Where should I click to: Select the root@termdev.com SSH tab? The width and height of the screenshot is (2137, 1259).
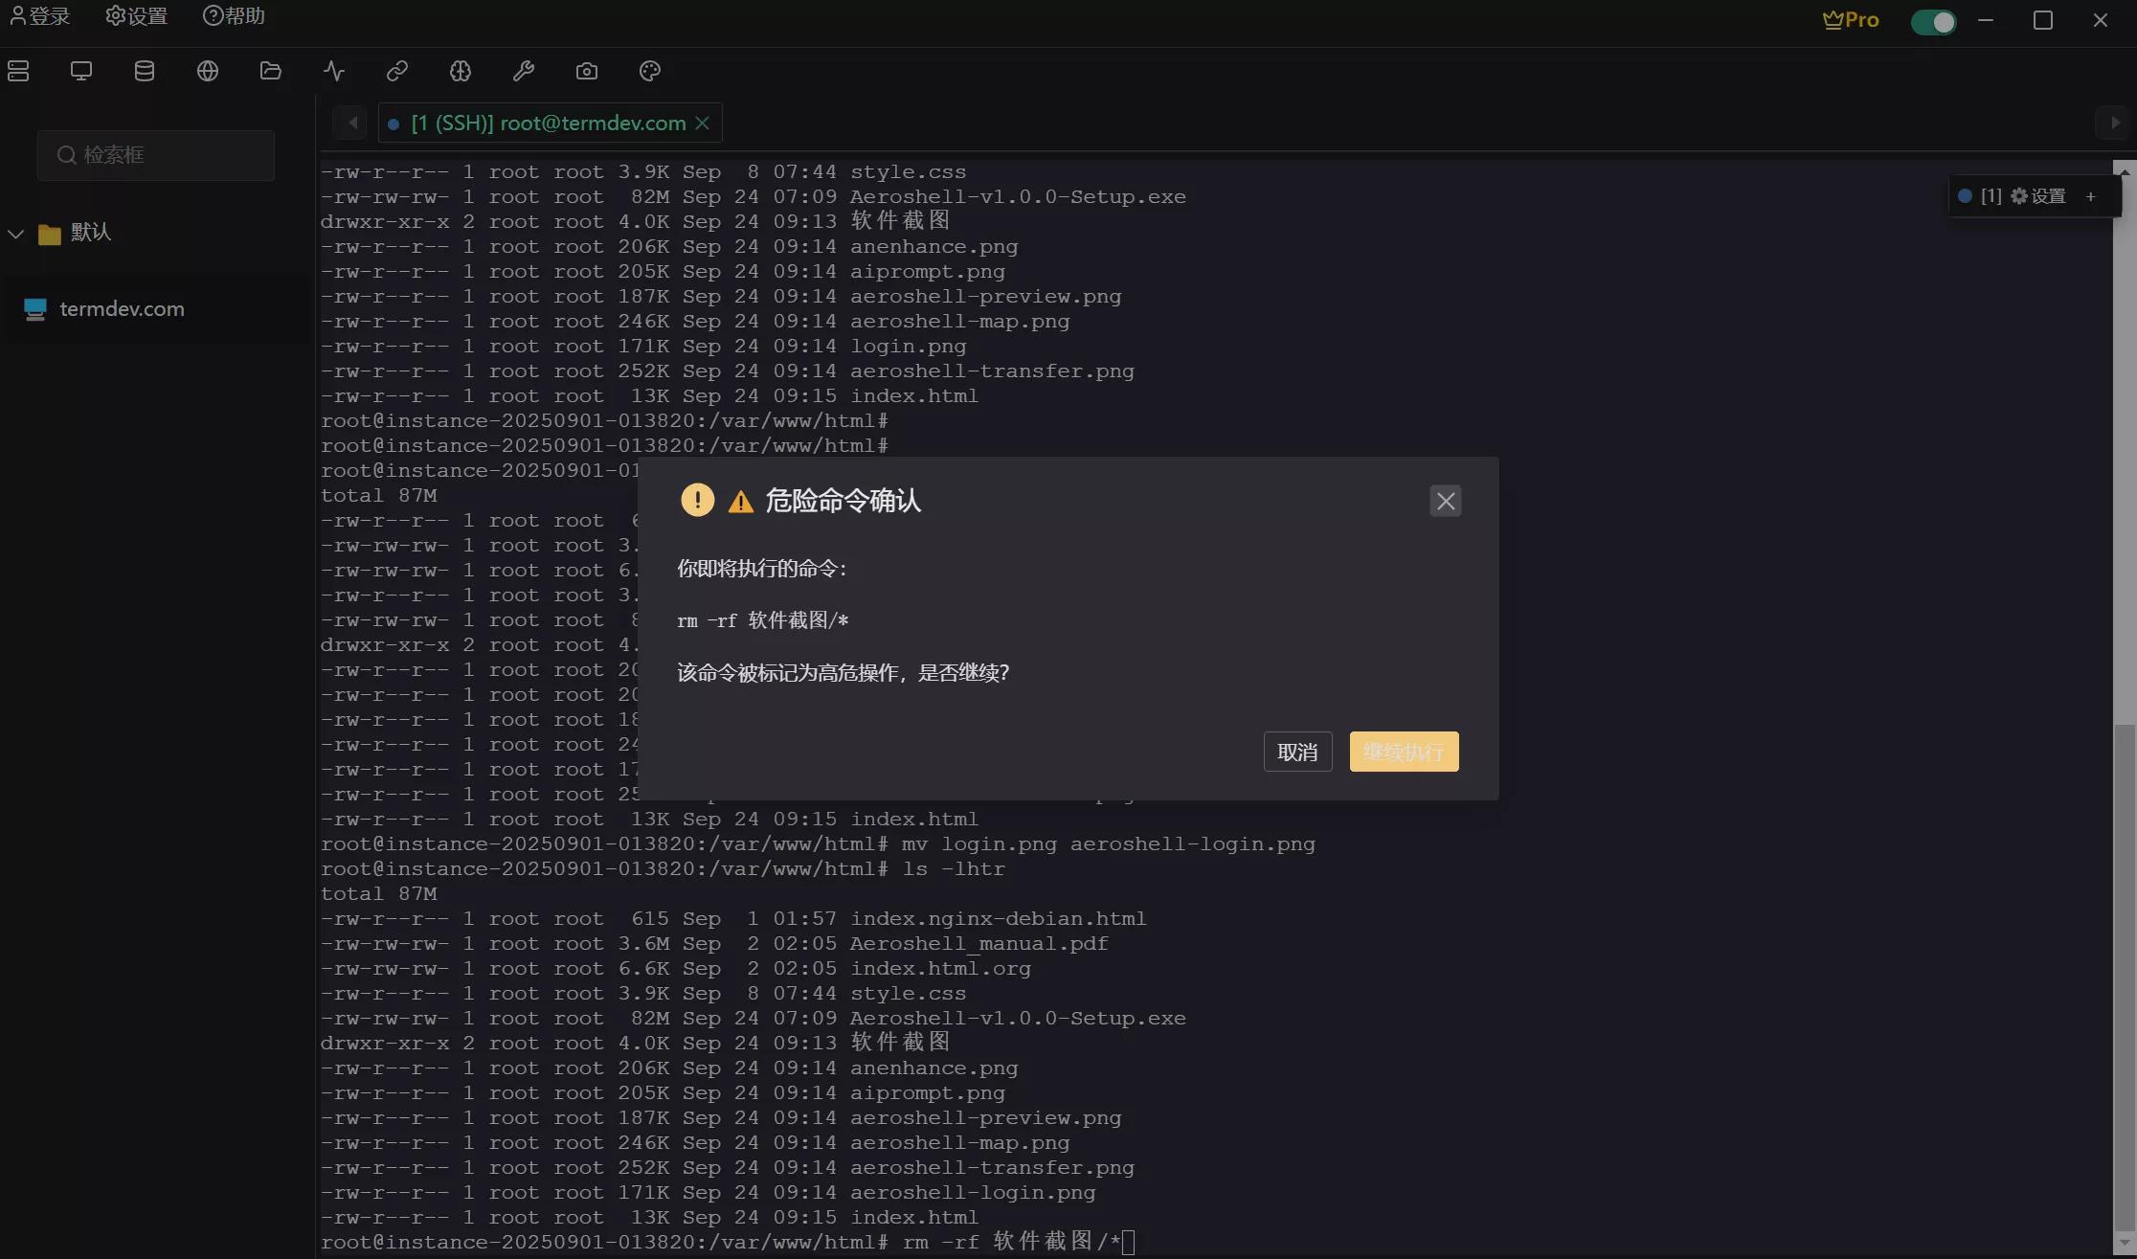pyautogui.click(x=548, y=124)
